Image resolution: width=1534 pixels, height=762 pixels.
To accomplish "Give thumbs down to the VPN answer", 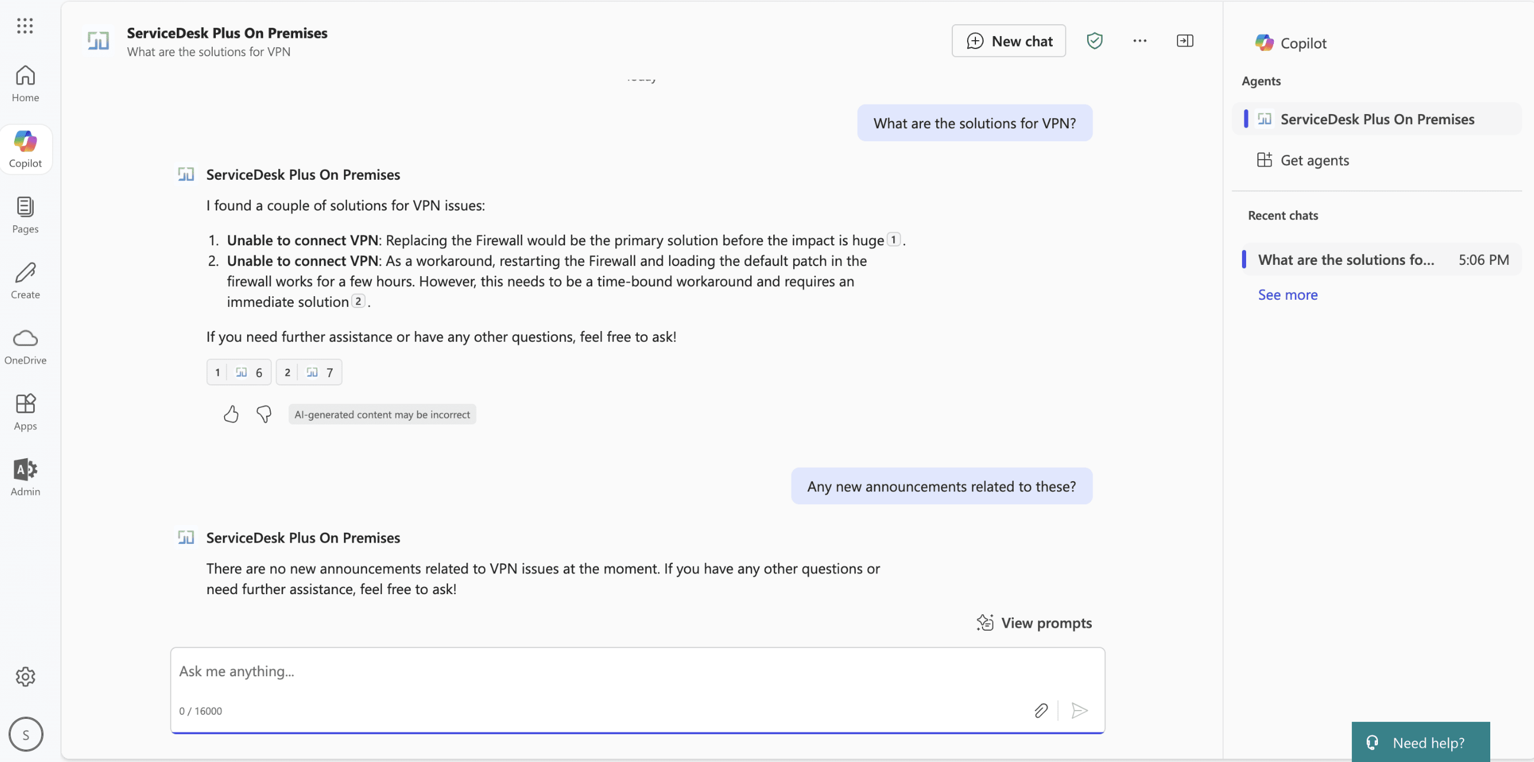I will point(264,414).
